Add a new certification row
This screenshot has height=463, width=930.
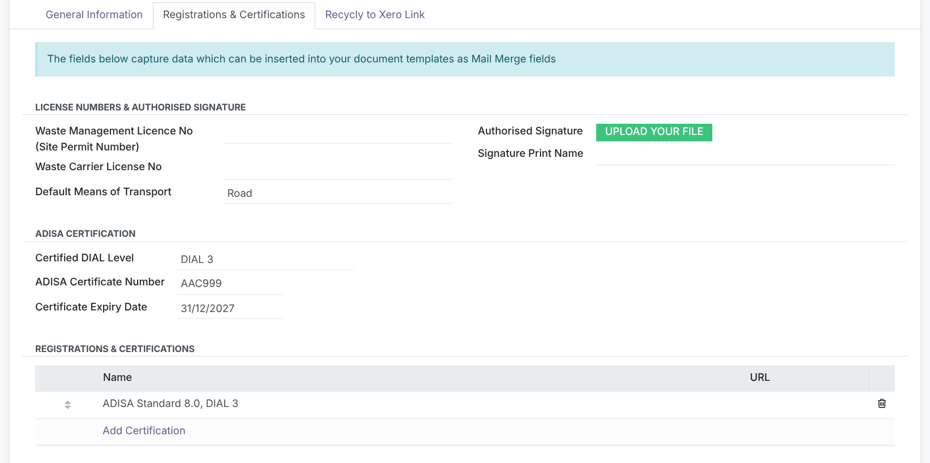144,430
